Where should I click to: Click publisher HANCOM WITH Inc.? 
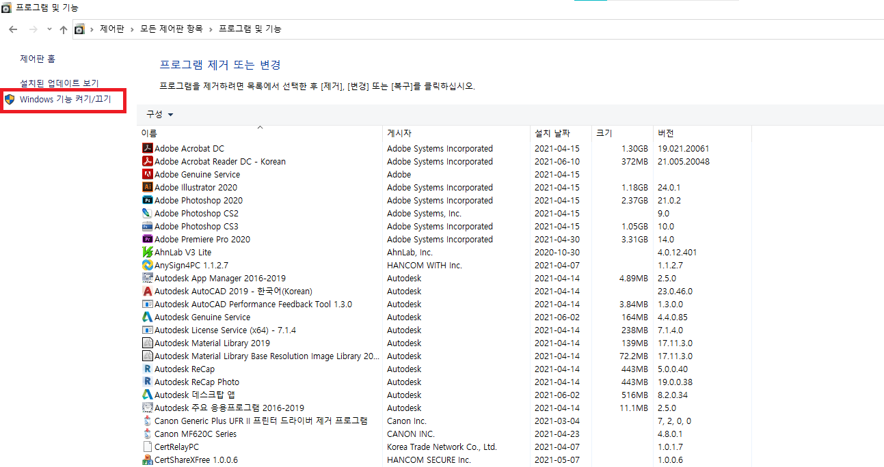click(425, 265)
